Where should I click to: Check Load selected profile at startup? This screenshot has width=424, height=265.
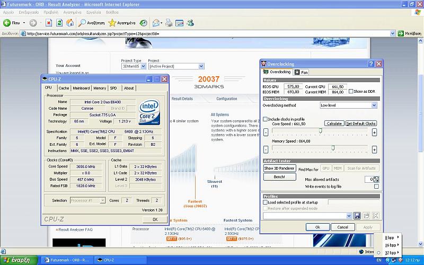pos(266,202)
